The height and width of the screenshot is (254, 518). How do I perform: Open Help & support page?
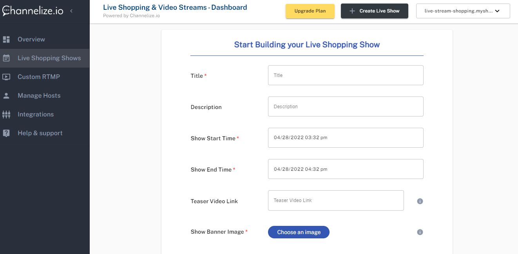click(x=45, y=133)
